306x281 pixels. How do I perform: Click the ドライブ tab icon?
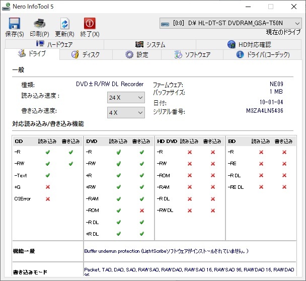(22, 53)
